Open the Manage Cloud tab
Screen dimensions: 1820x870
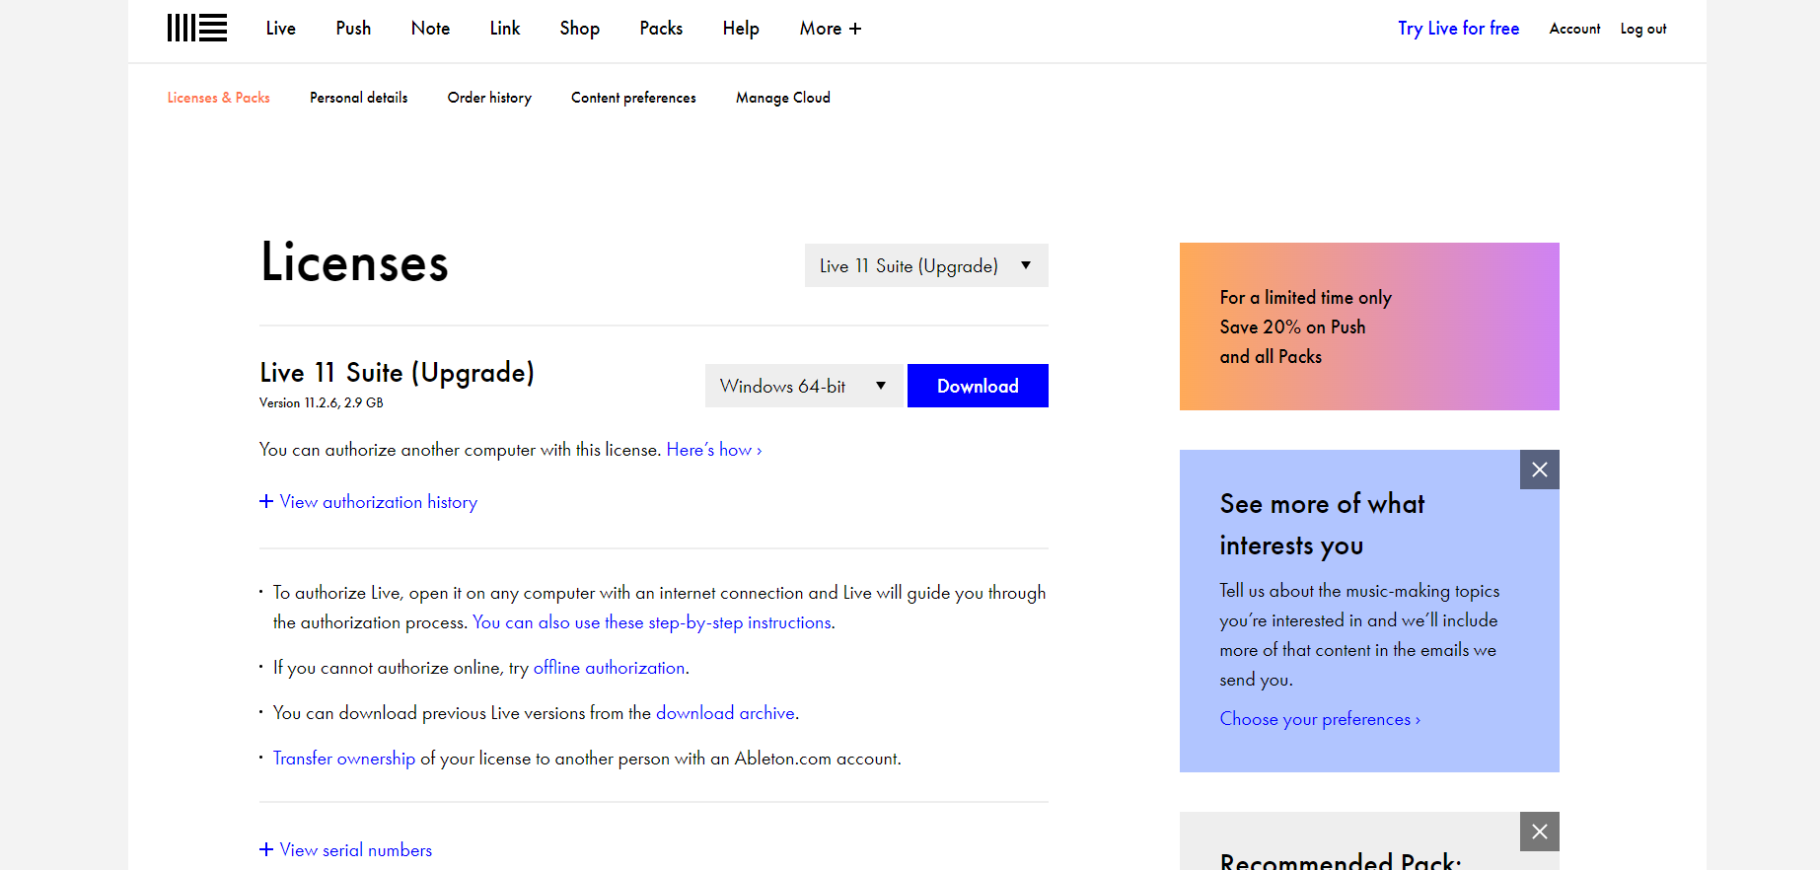[x=783, y=98]
